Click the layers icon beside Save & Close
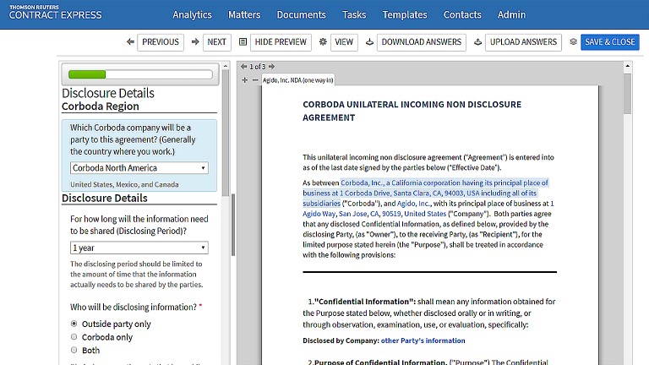The image size is (649, 365). 573,42
